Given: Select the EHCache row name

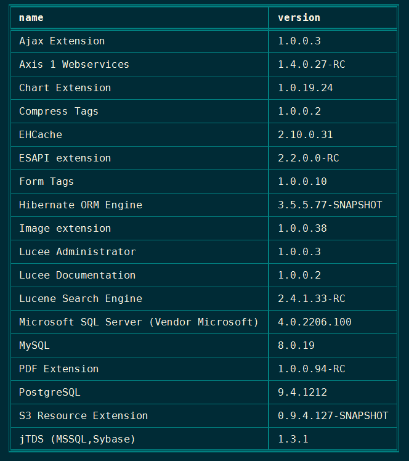Looking at the screenshot, I should (41, 135).
